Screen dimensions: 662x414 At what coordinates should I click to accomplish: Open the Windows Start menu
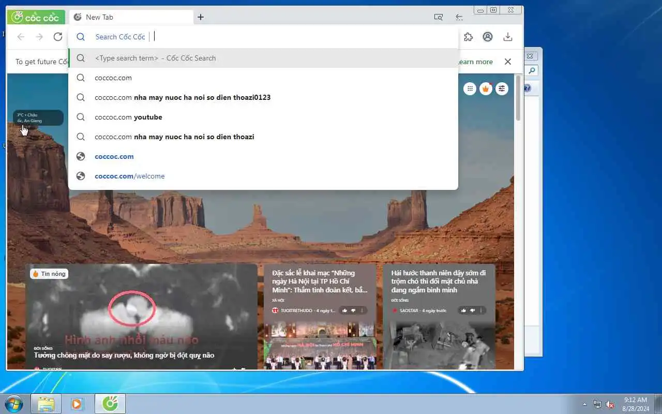[x=14, y=404]
